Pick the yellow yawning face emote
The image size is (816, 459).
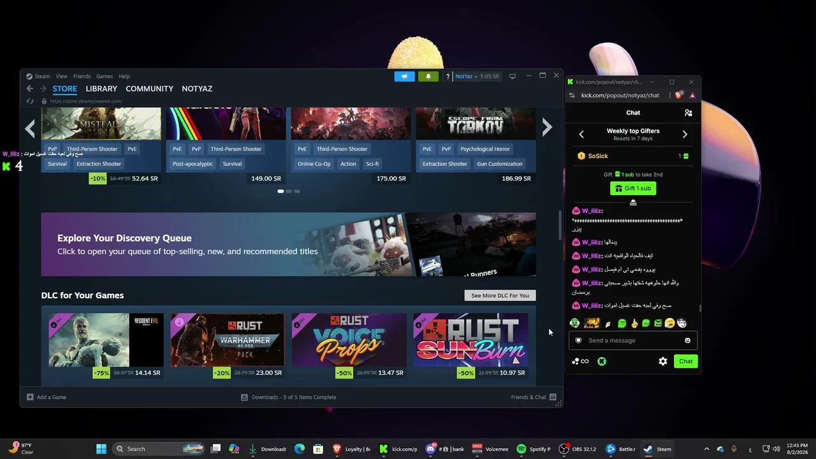(x=669, y=323)
